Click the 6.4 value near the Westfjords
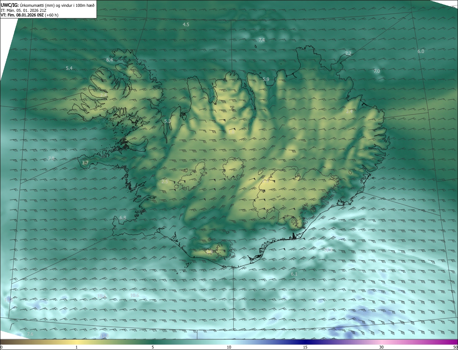 pos(109,60)
